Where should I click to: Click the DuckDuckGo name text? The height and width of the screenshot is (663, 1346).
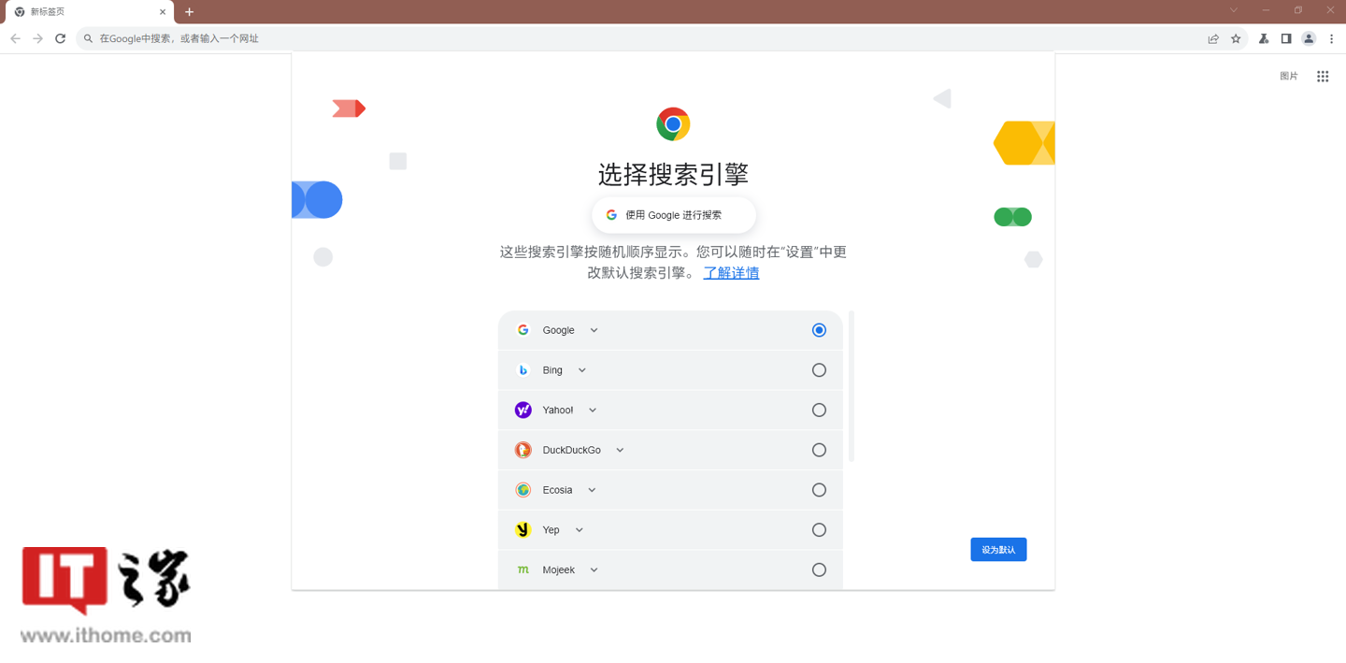571,450
